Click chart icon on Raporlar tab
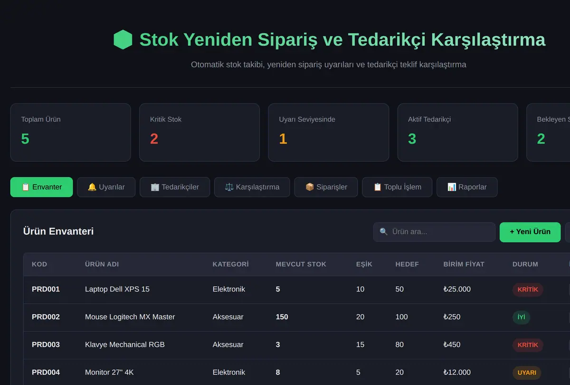Screen dimensions: 570x385 (452, 187)
